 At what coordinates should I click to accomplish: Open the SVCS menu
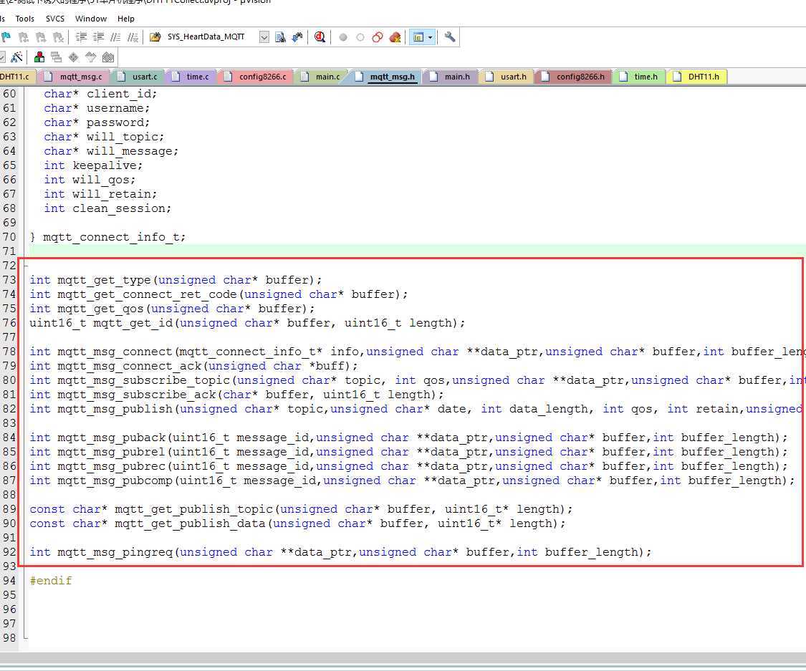55,19
